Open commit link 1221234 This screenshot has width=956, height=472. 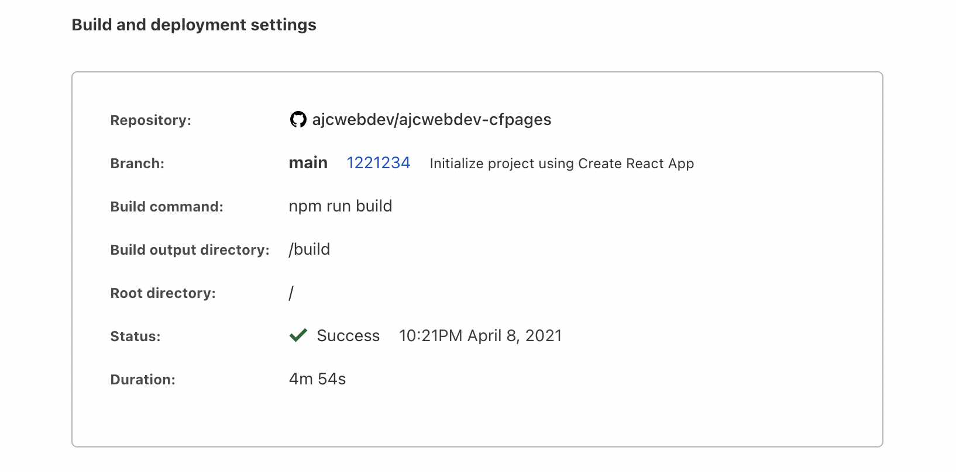(x=379, y=163)
